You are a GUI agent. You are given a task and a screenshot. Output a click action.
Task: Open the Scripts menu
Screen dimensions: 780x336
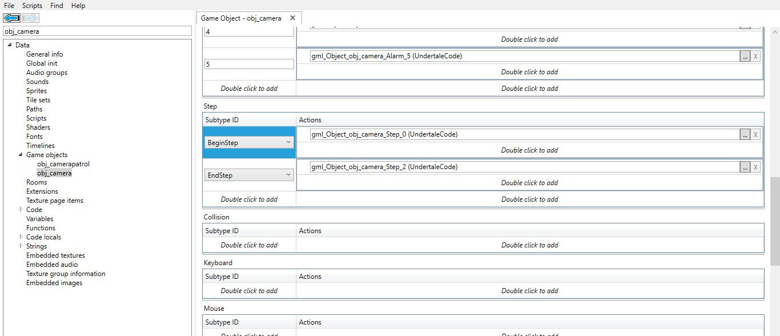32,6
